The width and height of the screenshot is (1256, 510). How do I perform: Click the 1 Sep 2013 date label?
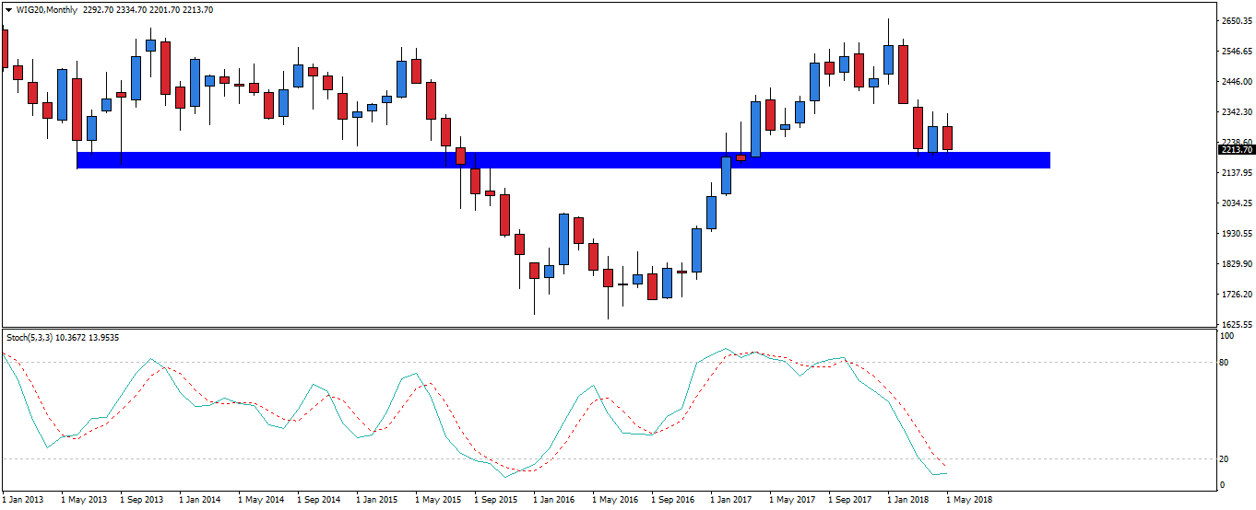point(142,500)
